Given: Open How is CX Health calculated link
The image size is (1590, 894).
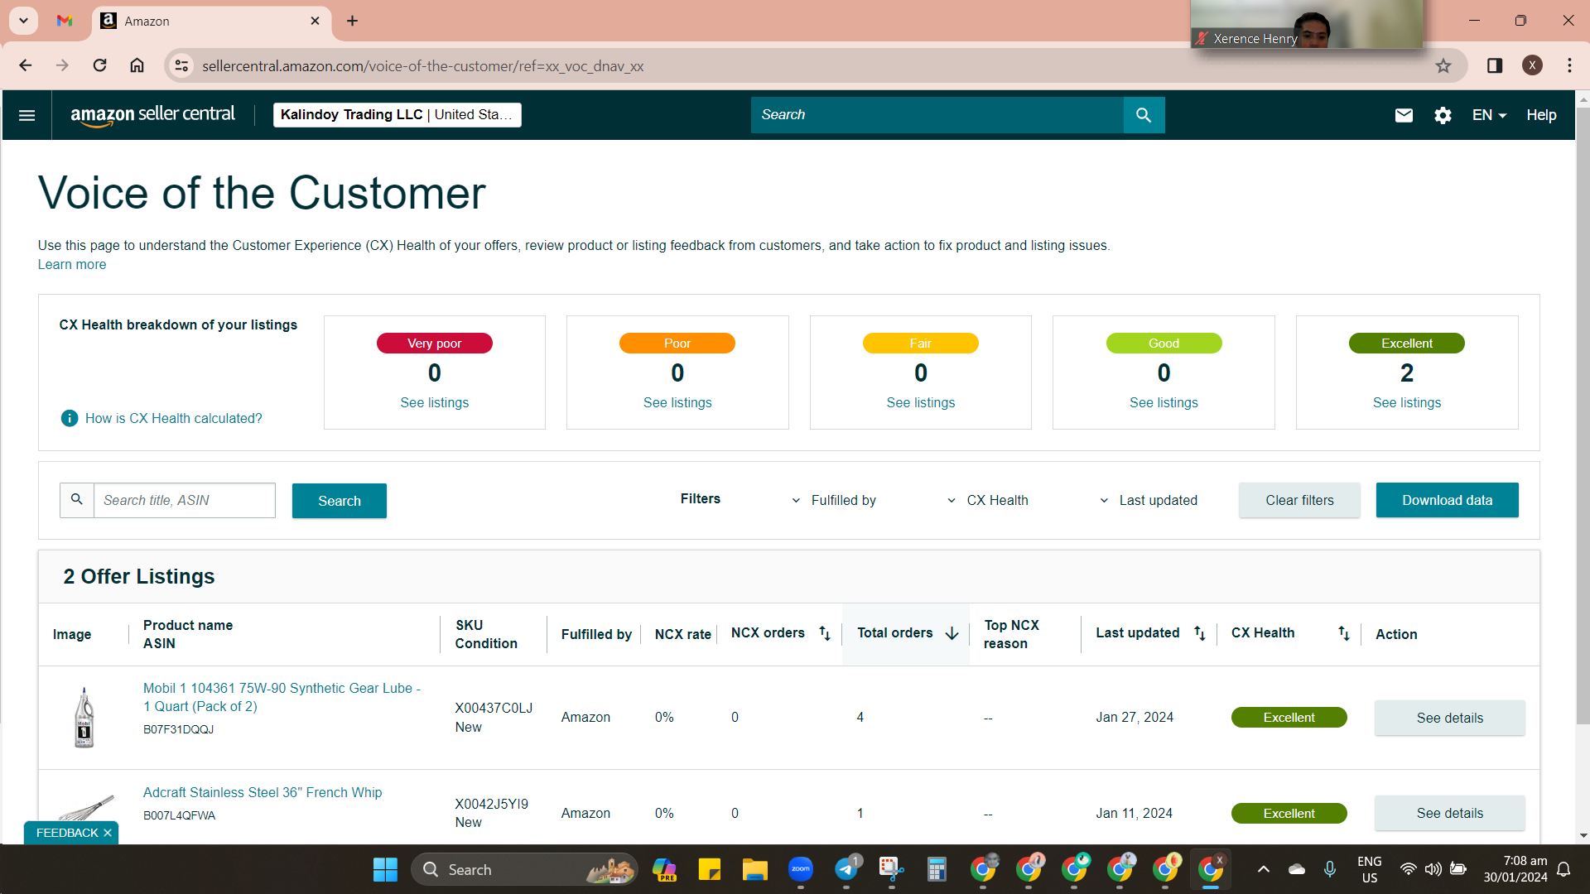Looking at the screenshot, I should point(173,419).
